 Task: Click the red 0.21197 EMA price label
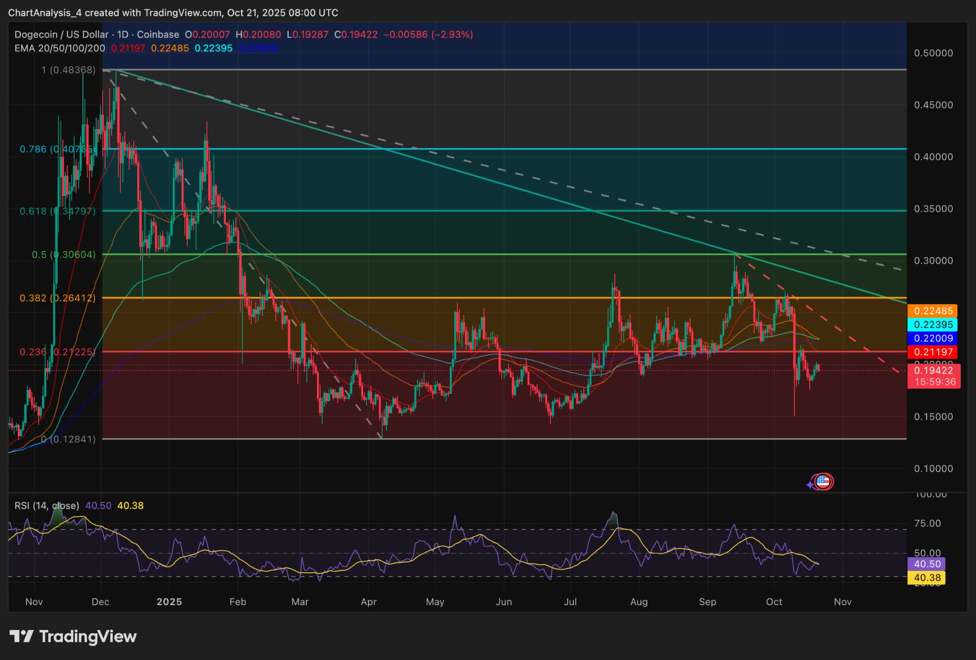(934, 351)
